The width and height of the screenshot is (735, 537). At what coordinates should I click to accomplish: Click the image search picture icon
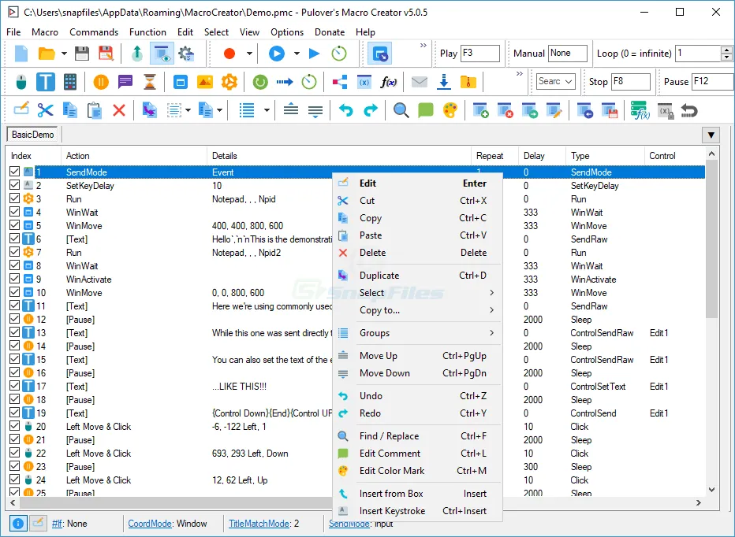pos(205,82)
